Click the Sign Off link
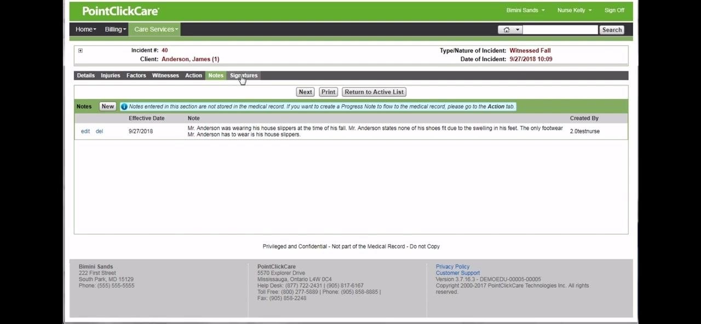The width and height of the screenshot is (701, 324). coord(614,10)
